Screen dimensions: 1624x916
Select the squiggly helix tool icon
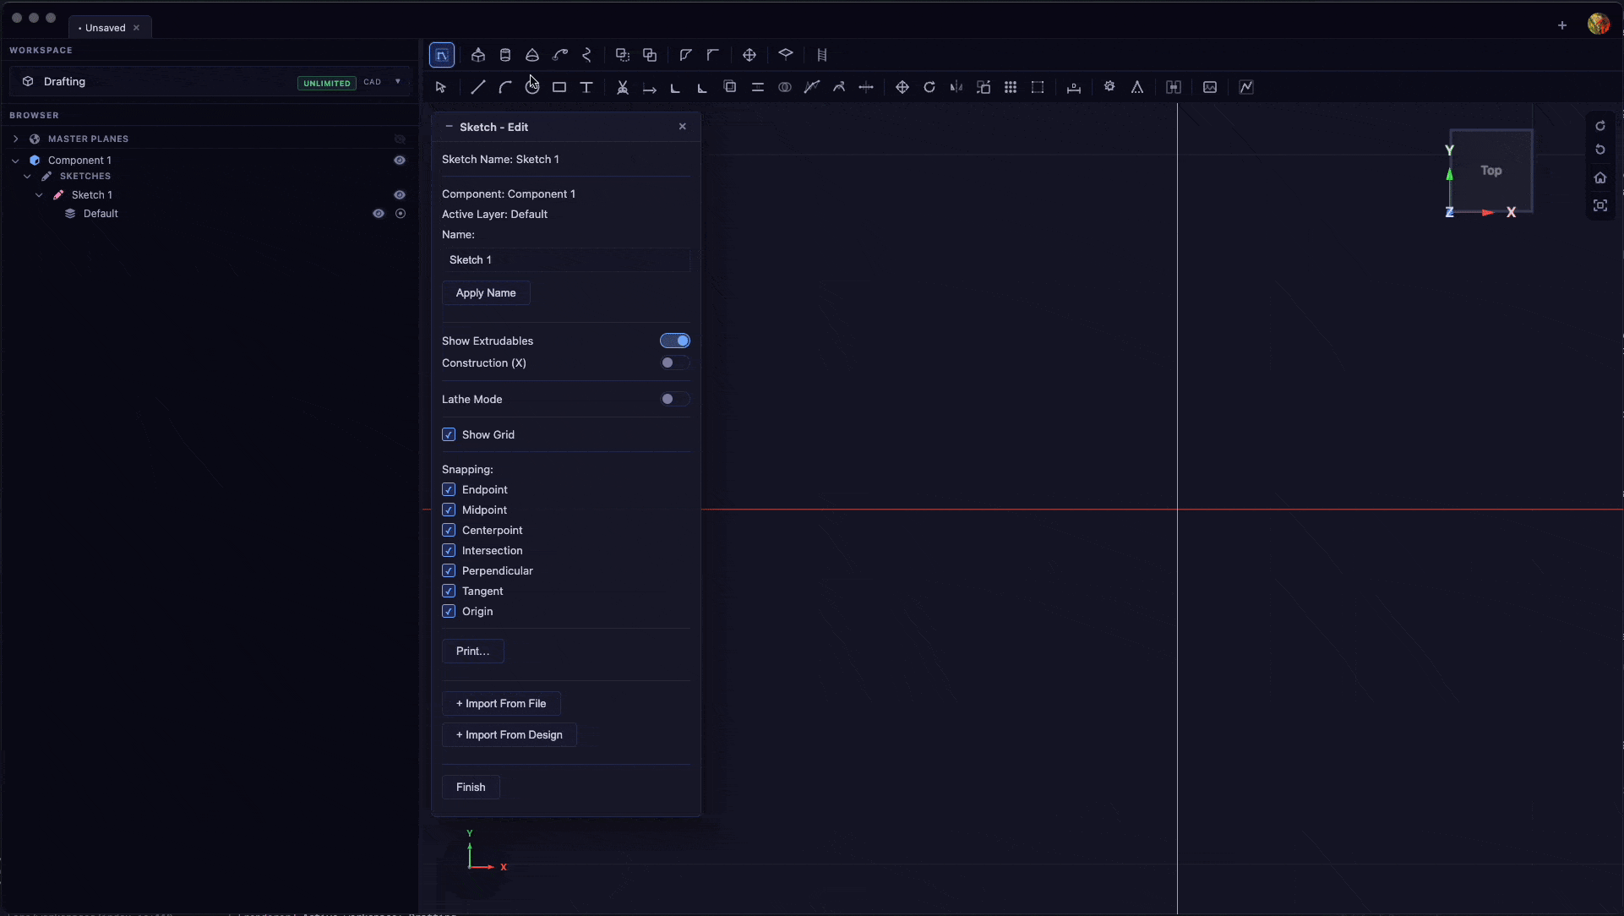click(587, 55)
